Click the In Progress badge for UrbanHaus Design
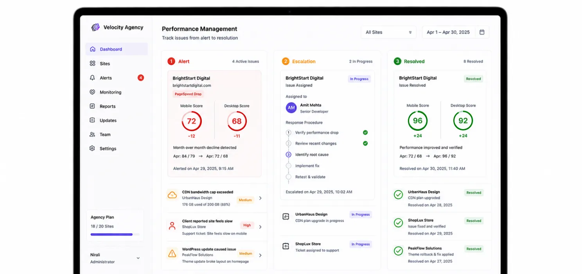582x274 pixels. click(x=360, y=215)
